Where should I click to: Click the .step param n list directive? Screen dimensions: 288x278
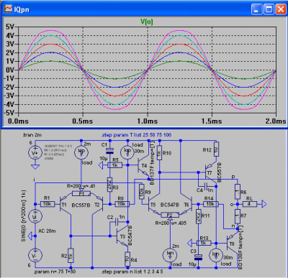click(x=132, y=272)
